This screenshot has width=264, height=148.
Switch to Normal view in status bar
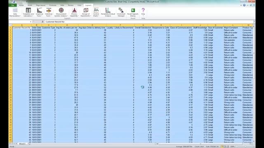click(x=222, y=146)
